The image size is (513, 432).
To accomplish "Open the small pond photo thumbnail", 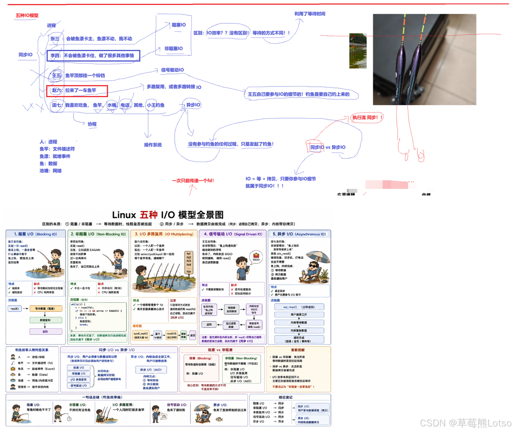I will click(x=358, y=51).
